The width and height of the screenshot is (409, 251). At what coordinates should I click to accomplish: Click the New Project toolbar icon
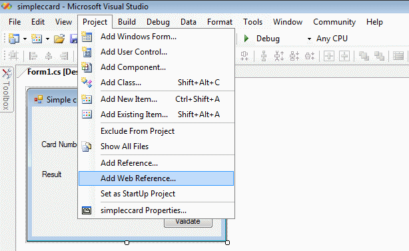tap(14, 39)
